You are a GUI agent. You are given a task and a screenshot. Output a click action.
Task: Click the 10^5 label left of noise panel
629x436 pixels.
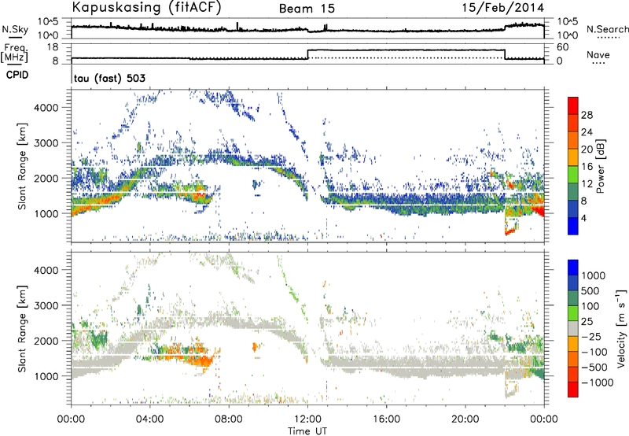pyautogui.click(x=48, y=21)
